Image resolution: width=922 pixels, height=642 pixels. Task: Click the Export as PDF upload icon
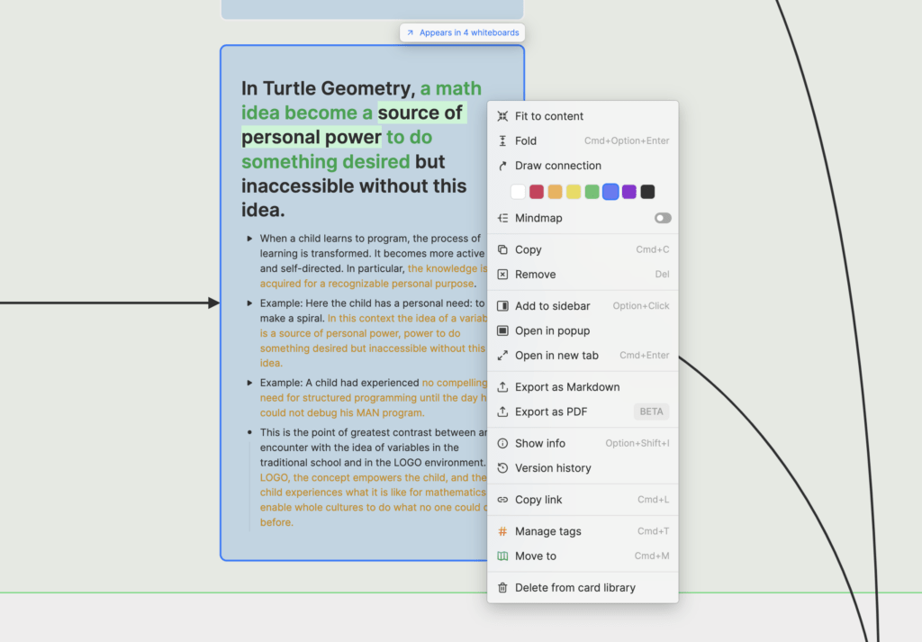click(502, 412)
